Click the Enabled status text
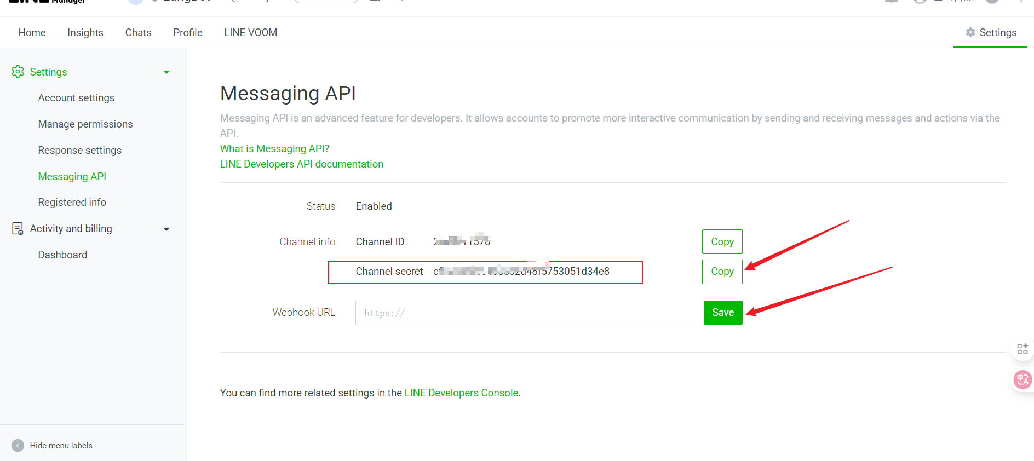This screenshot has width=1034, height=461. click(374, 206)
